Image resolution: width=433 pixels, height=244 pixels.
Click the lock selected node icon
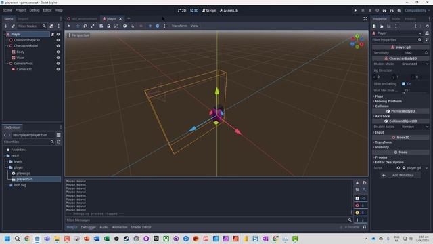tap(109, 26)
